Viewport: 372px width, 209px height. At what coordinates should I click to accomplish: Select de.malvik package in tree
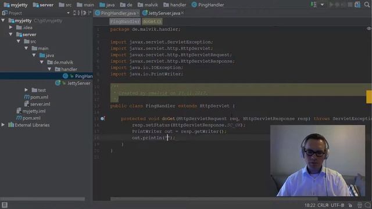point(60,62)
